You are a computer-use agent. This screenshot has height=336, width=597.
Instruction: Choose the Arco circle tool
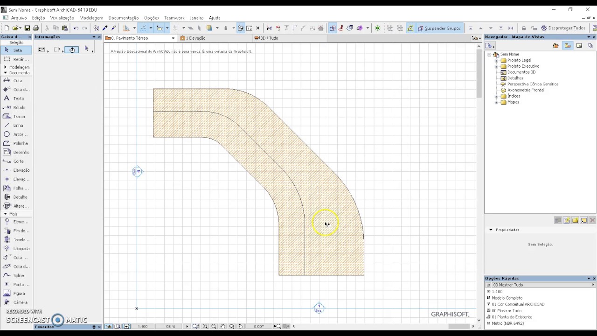tap(16, 134)
